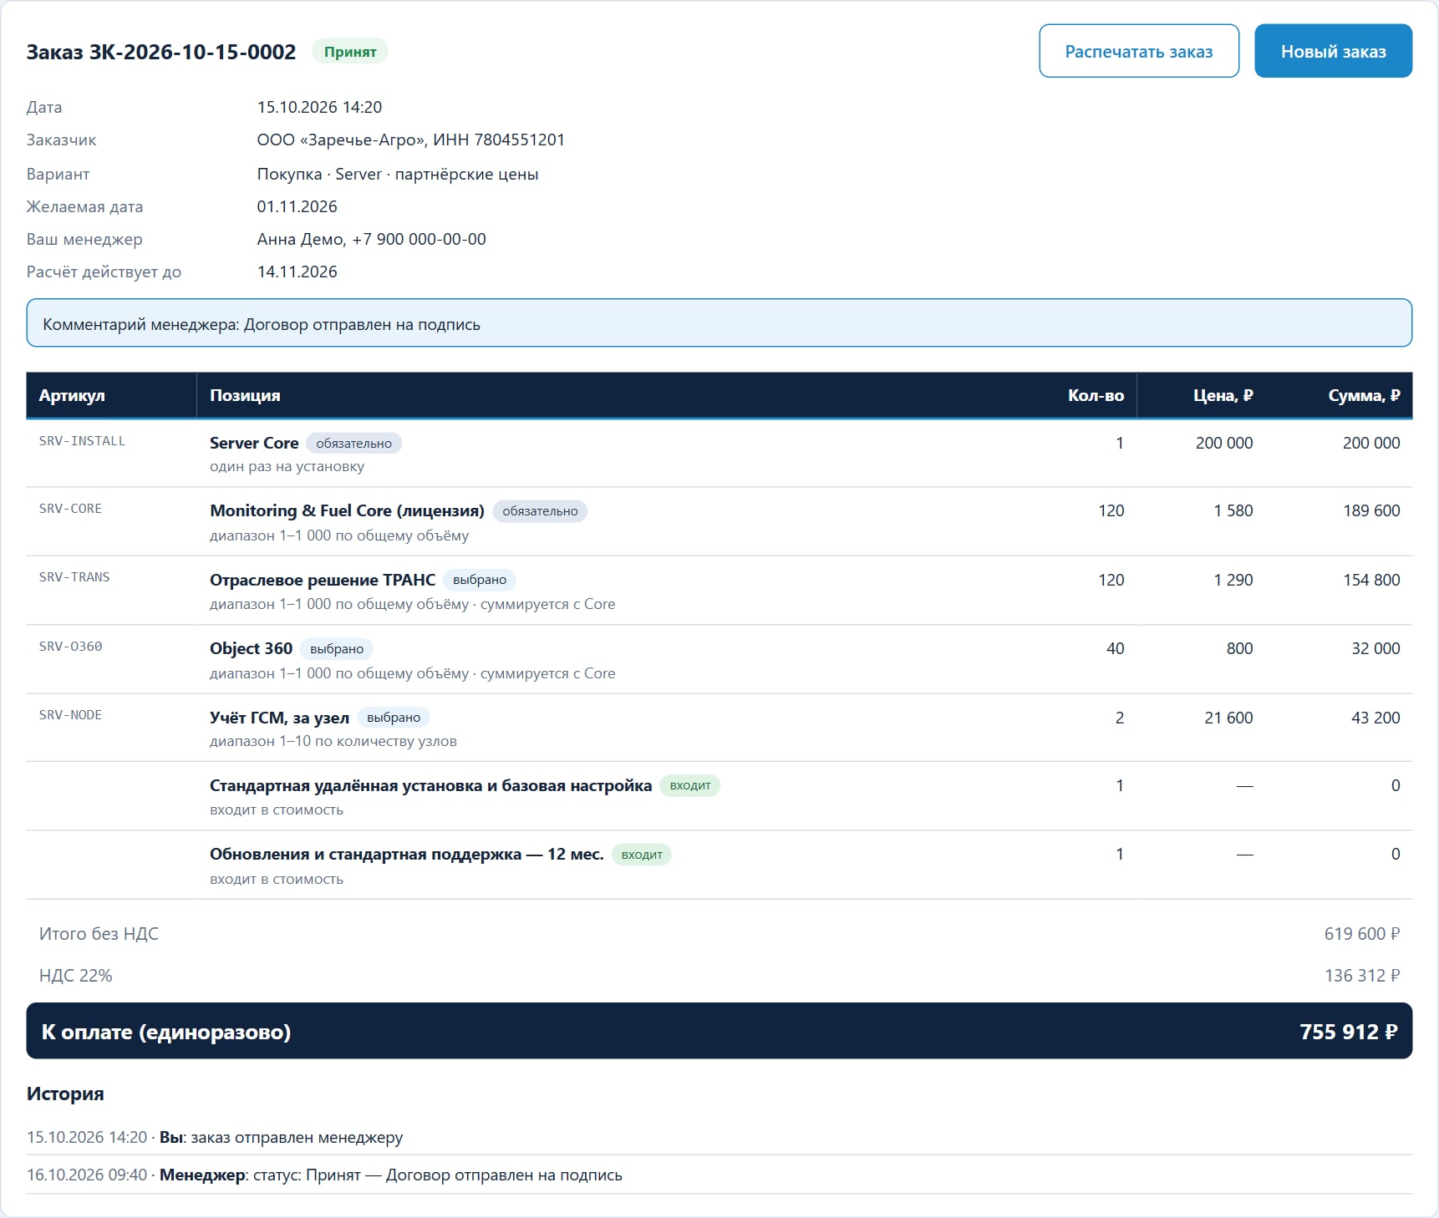Click the manager comment box
Image resolution: width=1439 pixels, height=1218 pixels.
[x=719, y=323]
